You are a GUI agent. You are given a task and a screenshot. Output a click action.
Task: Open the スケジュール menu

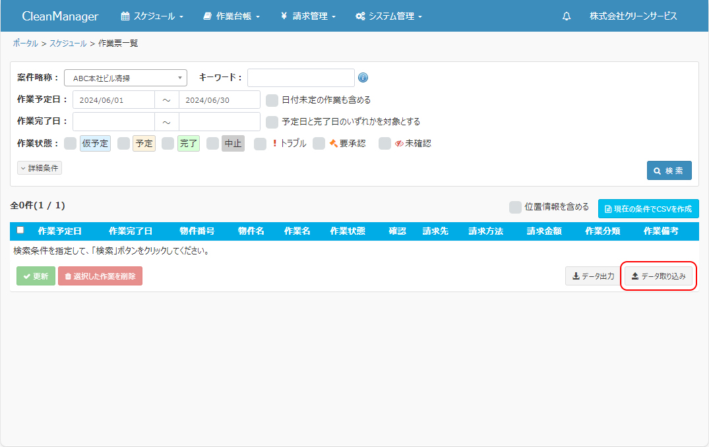tap(152, 16)
